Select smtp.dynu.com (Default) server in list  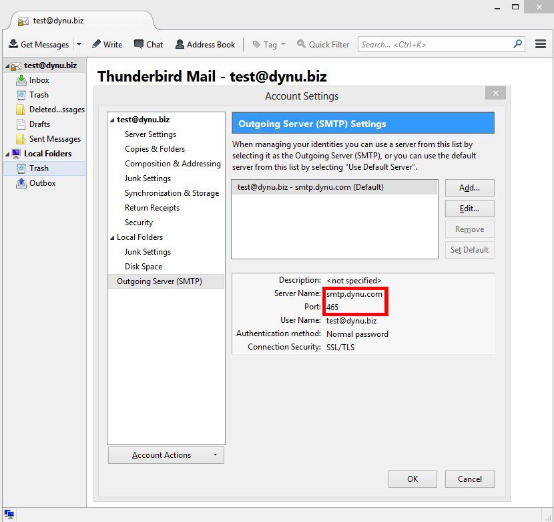pyautogui.click(x=334, y=187)
